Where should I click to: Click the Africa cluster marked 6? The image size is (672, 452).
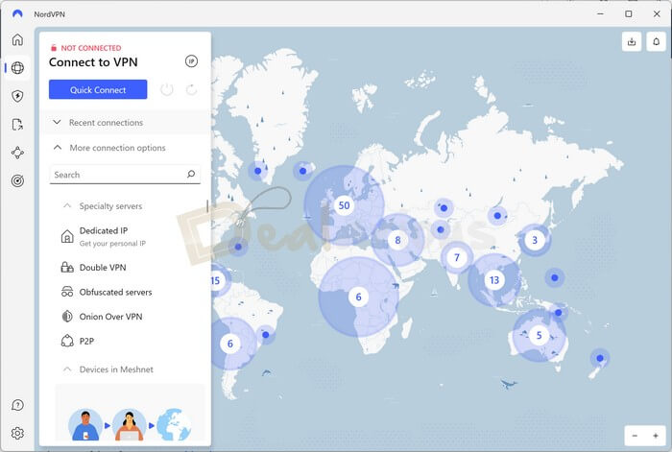coord(358,297)
